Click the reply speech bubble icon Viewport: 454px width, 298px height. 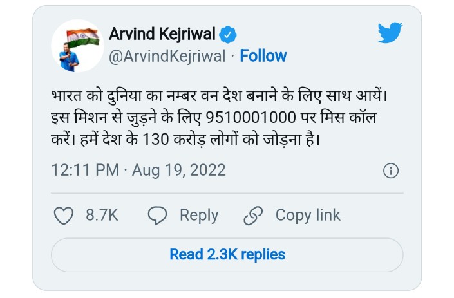pos(157,216)
